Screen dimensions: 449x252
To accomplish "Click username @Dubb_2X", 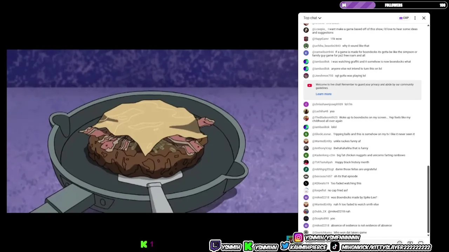I will pyautogui.click(x=319, y=211).
